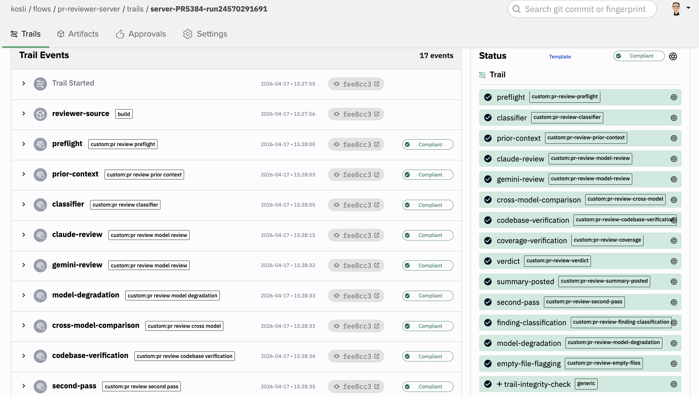Open the avatar dropdown in the top right
Screen dimensions: 699x396
pyautogui.click(x=676, y=9)
